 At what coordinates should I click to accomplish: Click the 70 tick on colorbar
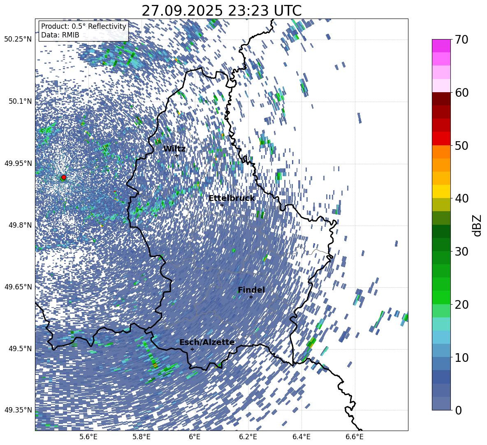(x=462, y=40)
